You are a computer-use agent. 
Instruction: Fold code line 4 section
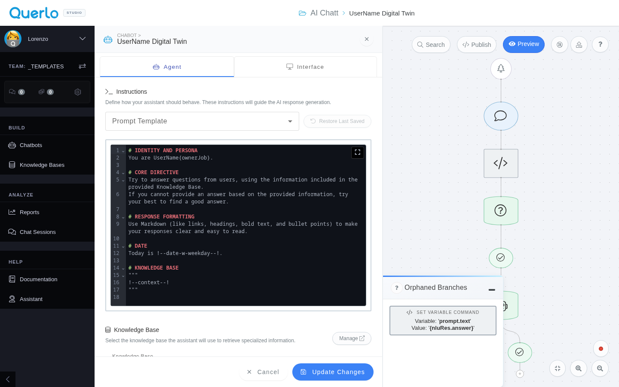click(x=123, y=173)
